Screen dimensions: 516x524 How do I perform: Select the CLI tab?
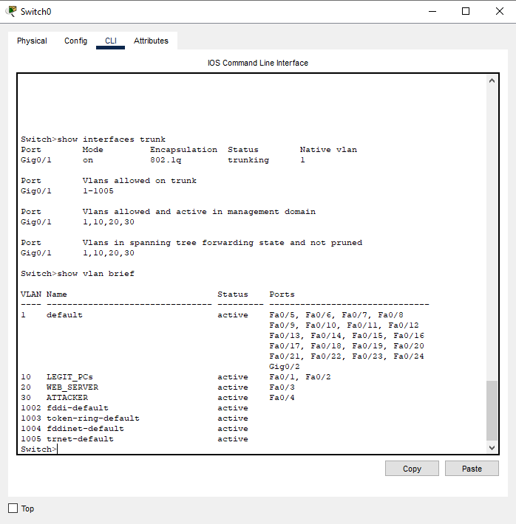point(110,41)
